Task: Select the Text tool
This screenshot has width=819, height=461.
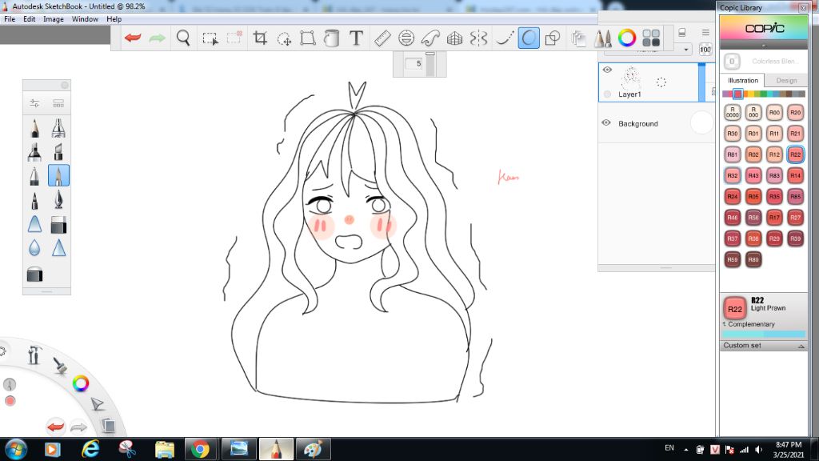Action: click(x=356, y=38)
